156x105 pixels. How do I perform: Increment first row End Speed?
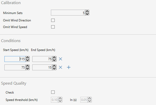tap(54, 58)
